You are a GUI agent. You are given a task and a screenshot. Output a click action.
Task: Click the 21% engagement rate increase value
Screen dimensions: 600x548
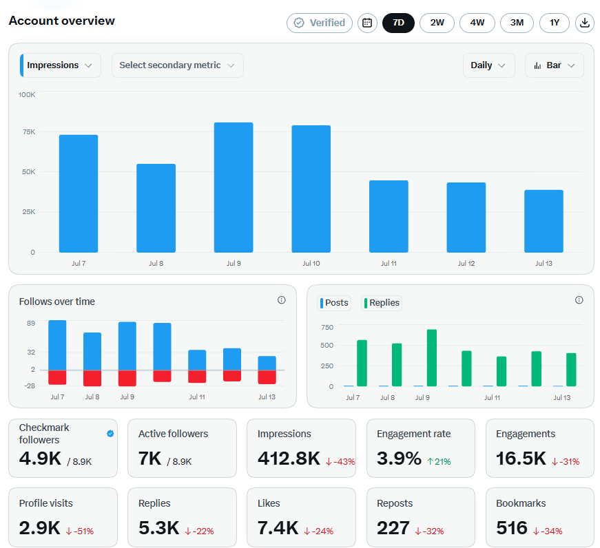coord(439,461)
